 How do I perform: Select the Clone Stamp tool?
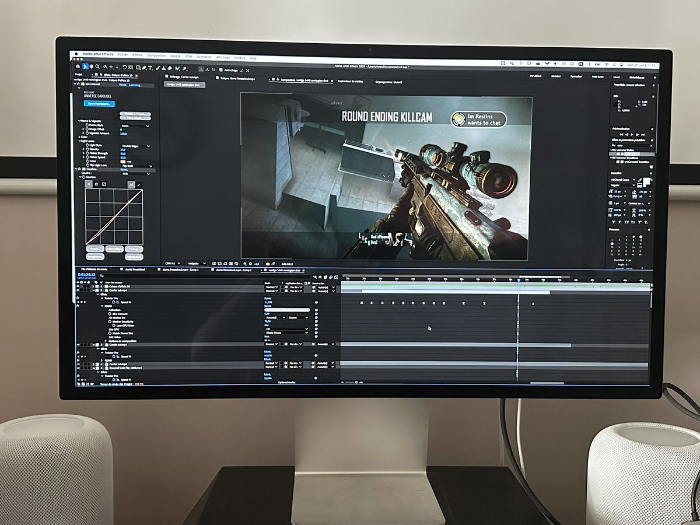coord(163,68)
